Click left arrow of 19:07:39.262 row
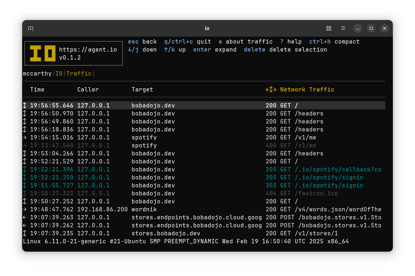 tap(25, 226)
